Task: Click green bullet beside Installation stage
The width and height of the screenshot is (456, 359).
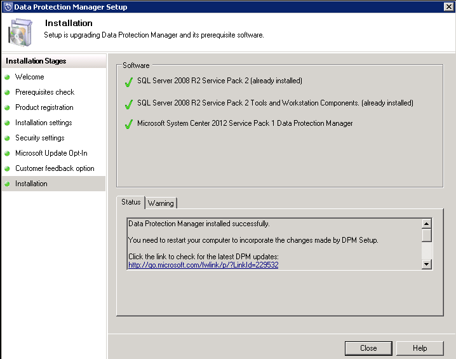Action: pyautogui.click(x=8, y=184)
